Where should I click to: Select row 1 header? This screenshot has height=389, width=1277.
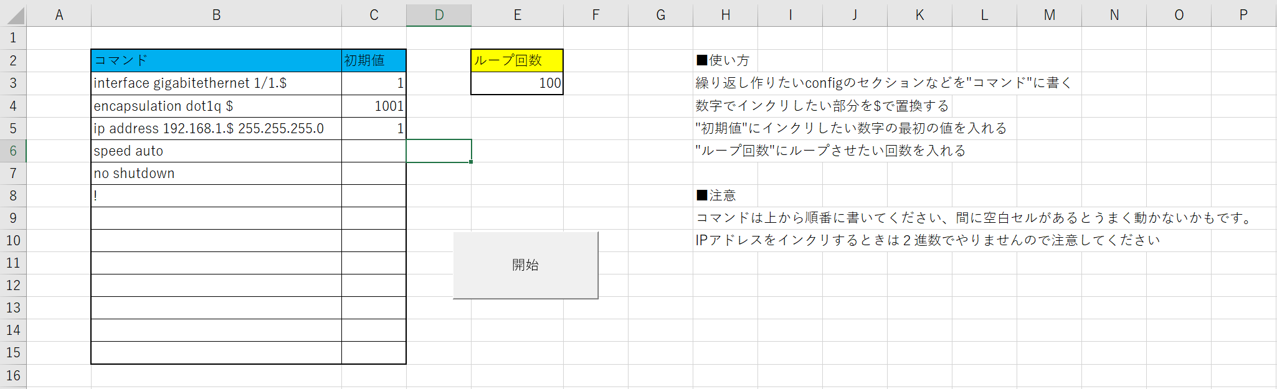click(x=13, y=38)
